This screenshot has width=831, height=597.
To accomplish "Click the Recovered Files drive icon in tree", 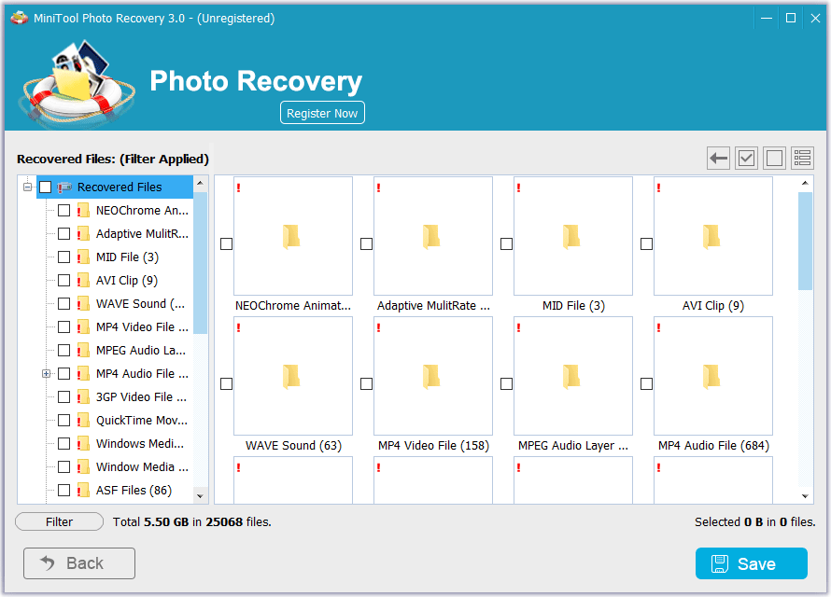I will pos(64,187).
